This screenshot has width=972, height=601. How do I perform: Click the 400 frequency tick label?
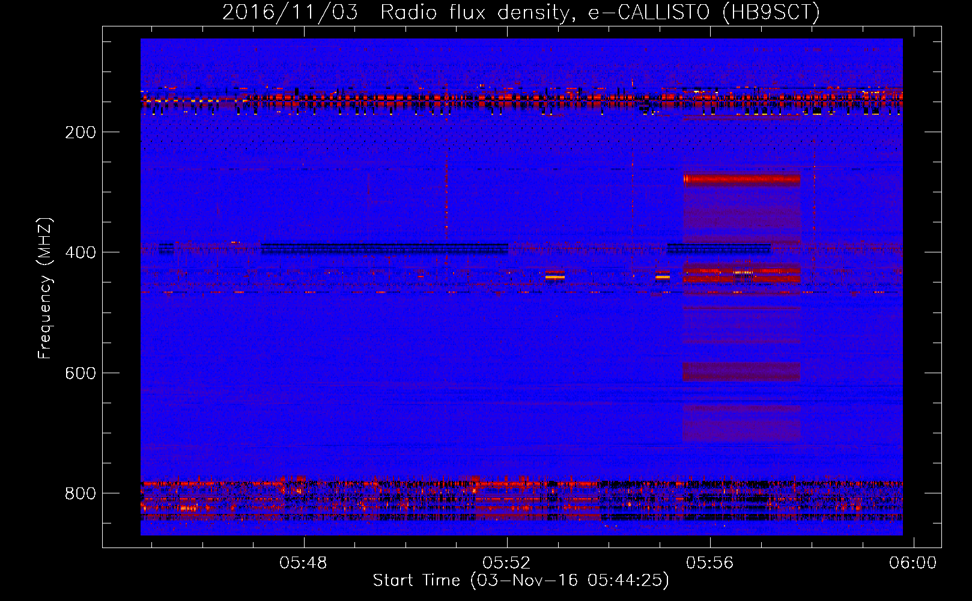click(x=80, y=252)
